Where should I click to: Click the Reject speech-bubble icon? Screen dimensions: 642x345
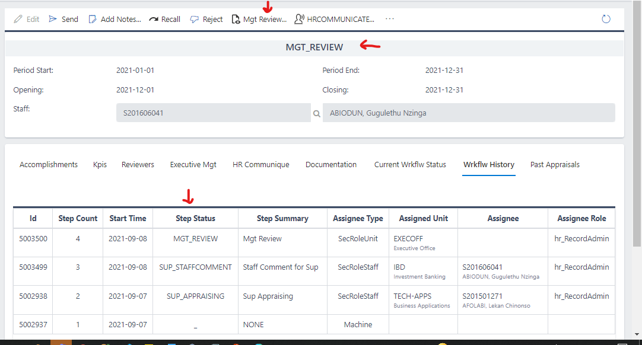(195, 19)
